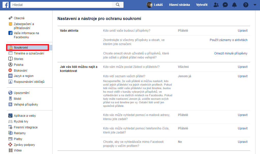Image resolution: width=260 pixels, height=154 pixels.
Task: Click the Zprávy podpory lifebuoy icon
Action: pos(10,145)
